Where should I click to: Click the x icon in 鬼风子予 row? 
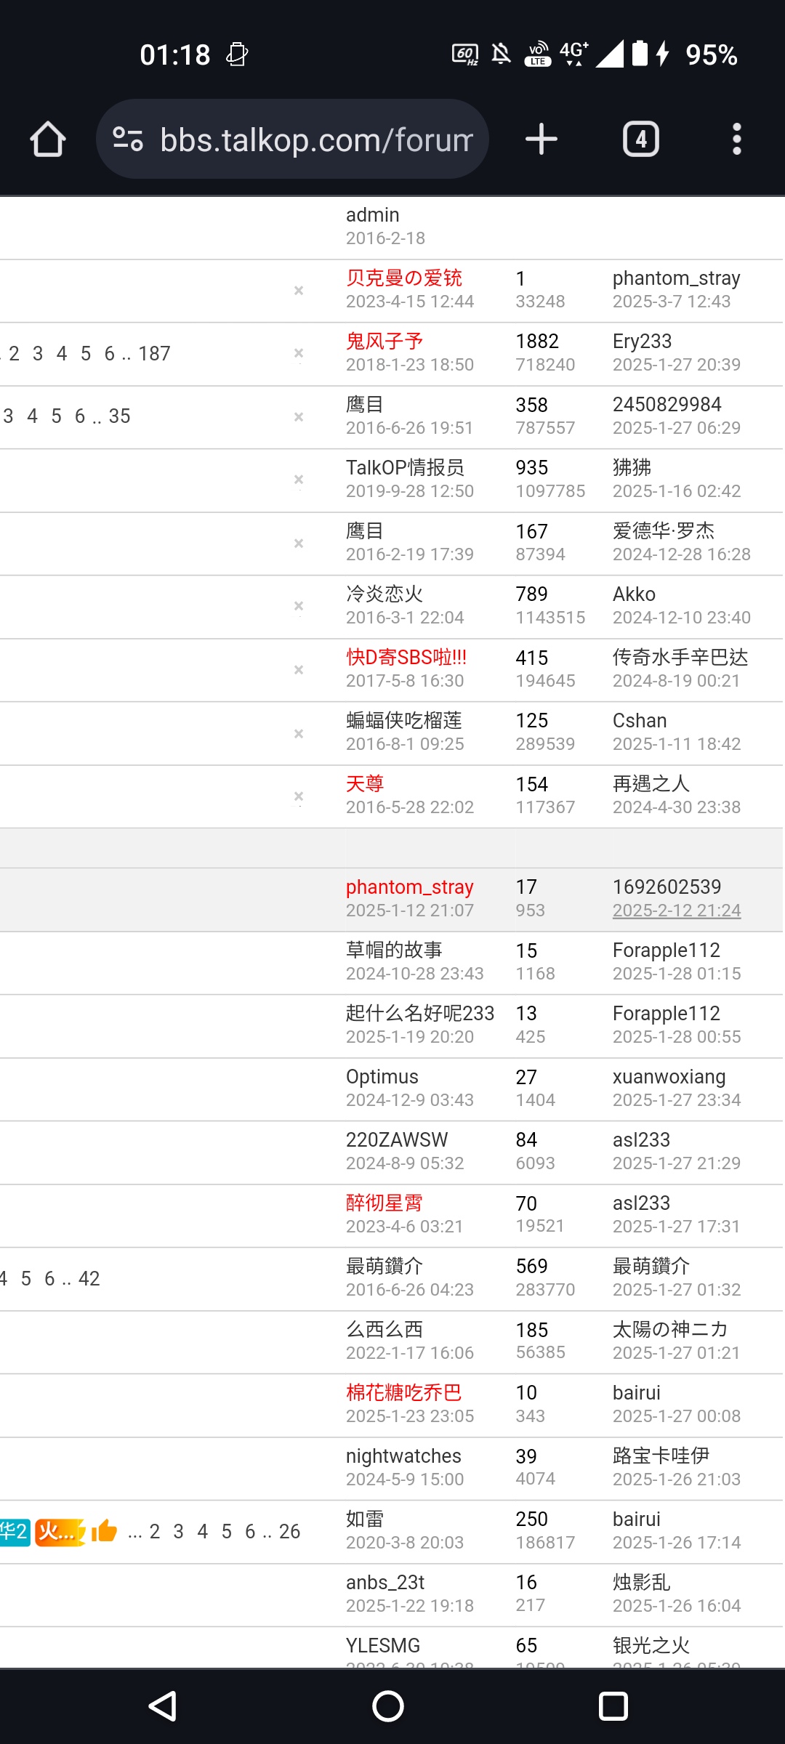298,353
